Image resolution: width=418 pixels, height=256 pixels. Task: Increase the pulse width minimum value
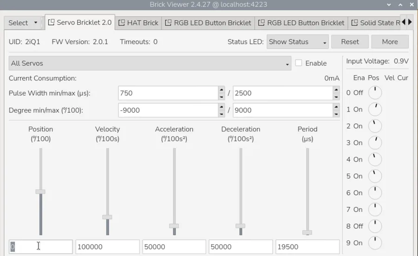click(x=221, y=90)
